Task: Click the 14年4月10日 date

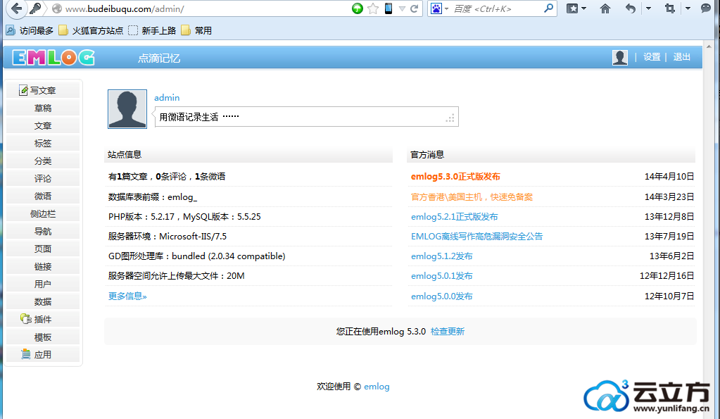Action: click(669, 177)
